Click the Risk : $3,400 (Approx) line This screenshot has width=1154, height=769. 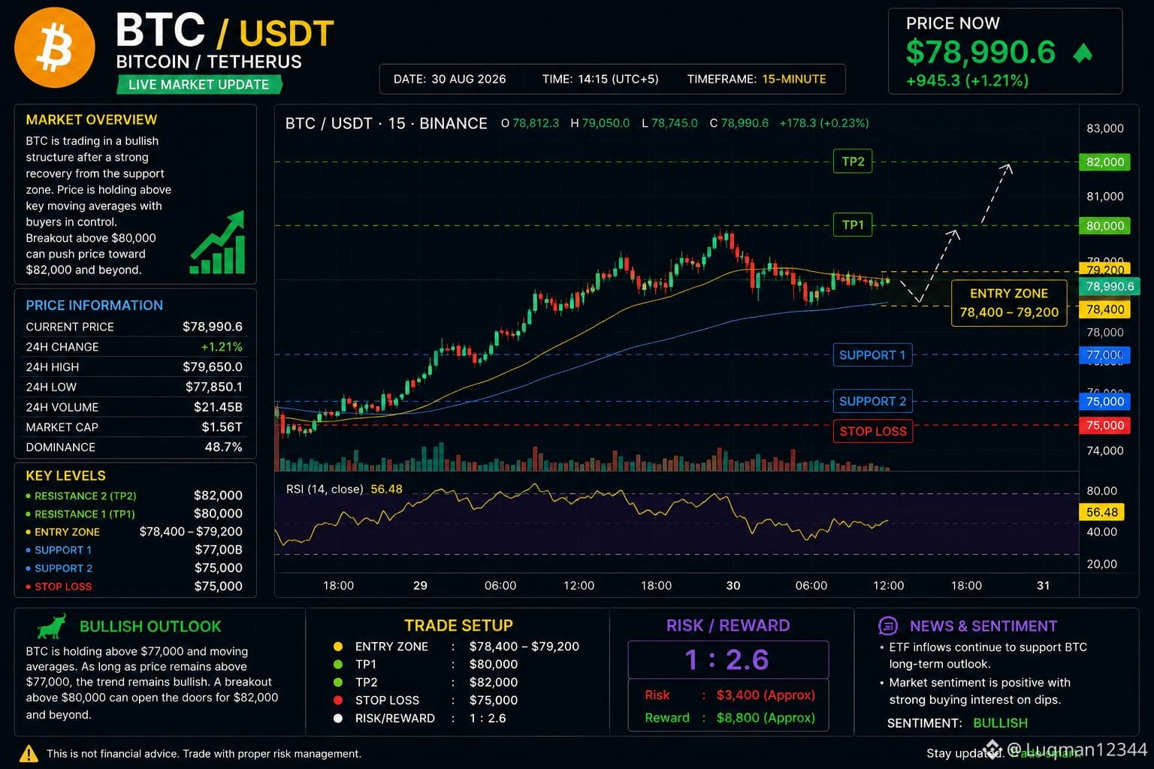point(730,695)
